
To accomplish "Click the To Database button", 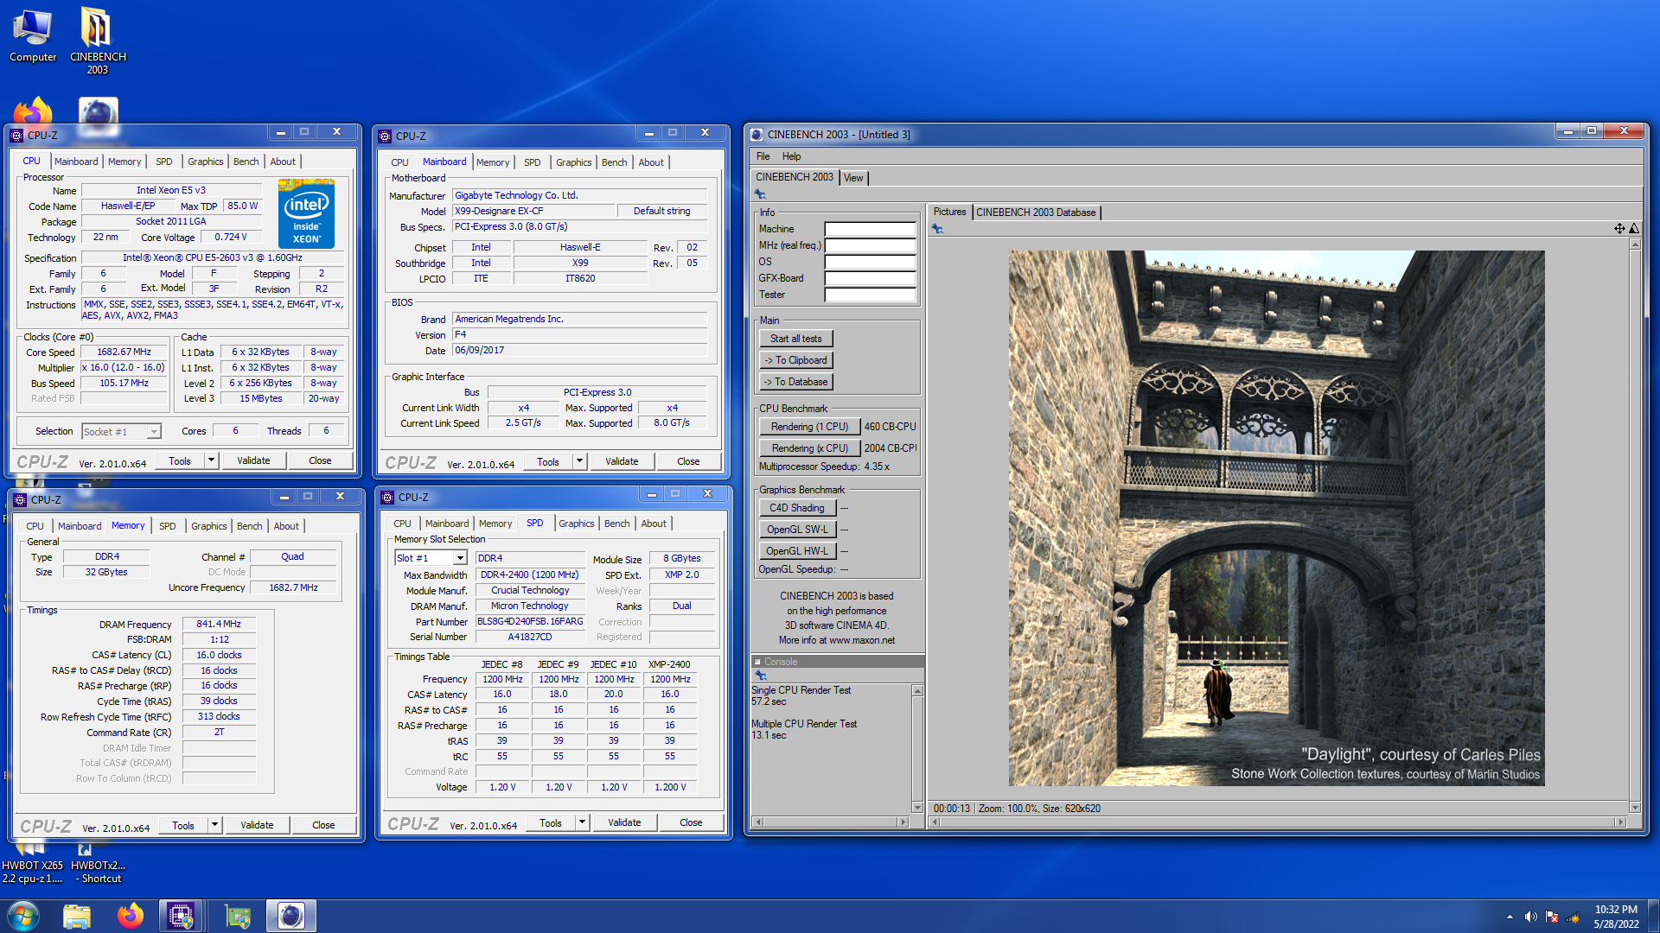I will coord(795,382).
